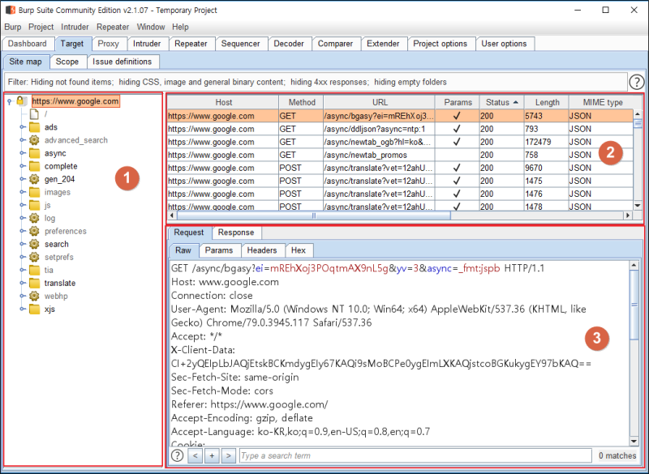Open the Issue definitions tab
This screenshot has width=649, height=474.
(x=122, y=62)
